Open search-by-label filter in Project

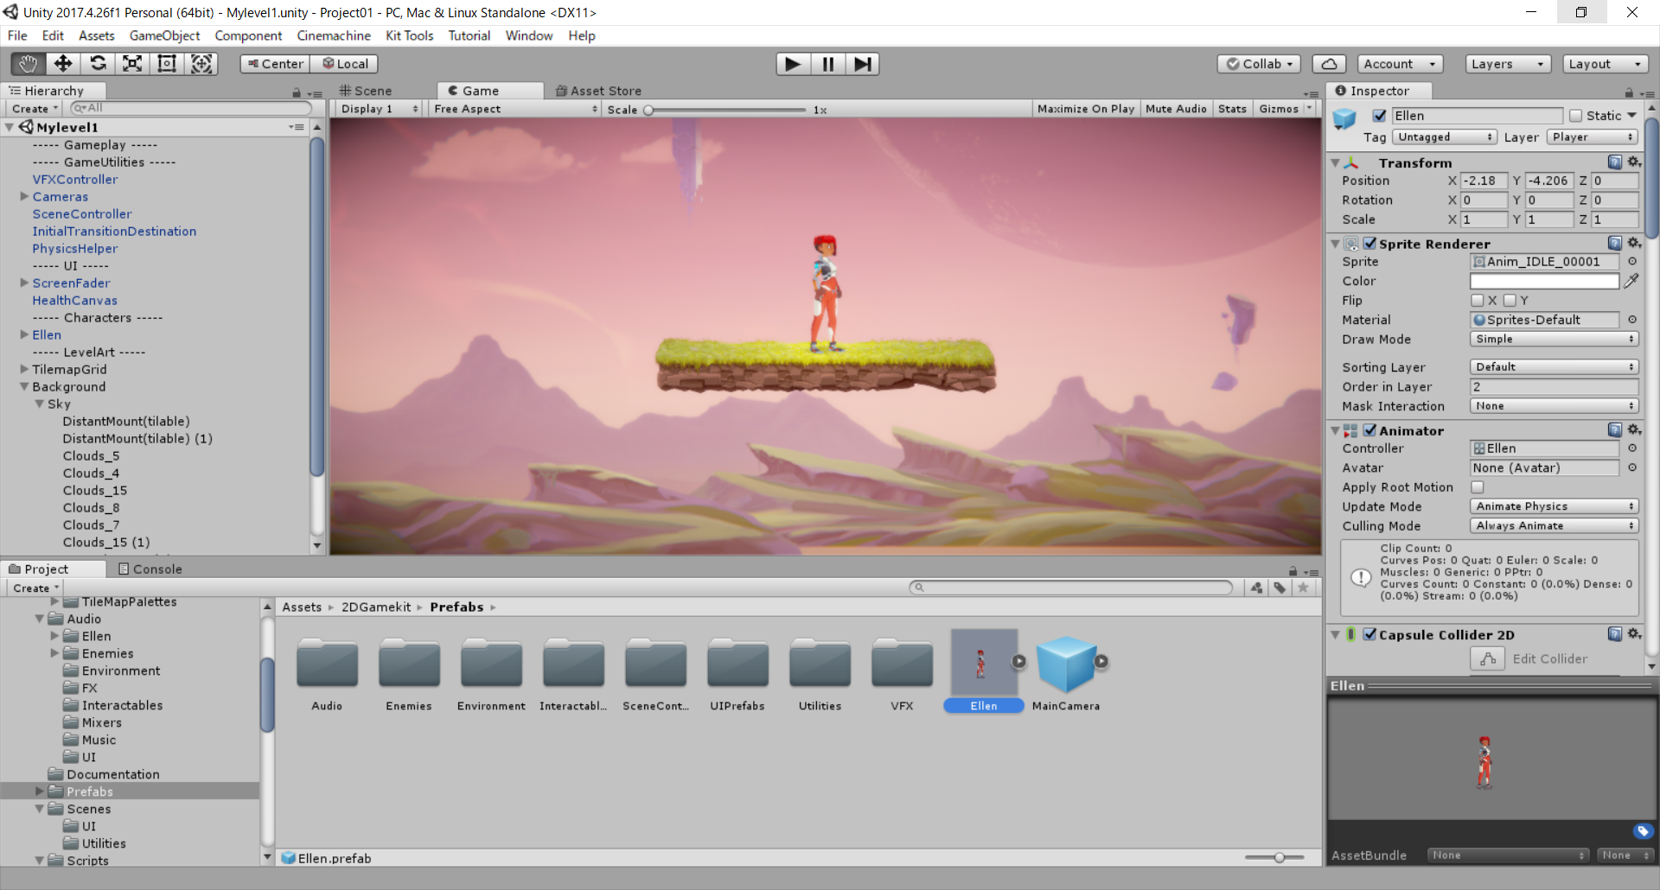coord(1280,588)
